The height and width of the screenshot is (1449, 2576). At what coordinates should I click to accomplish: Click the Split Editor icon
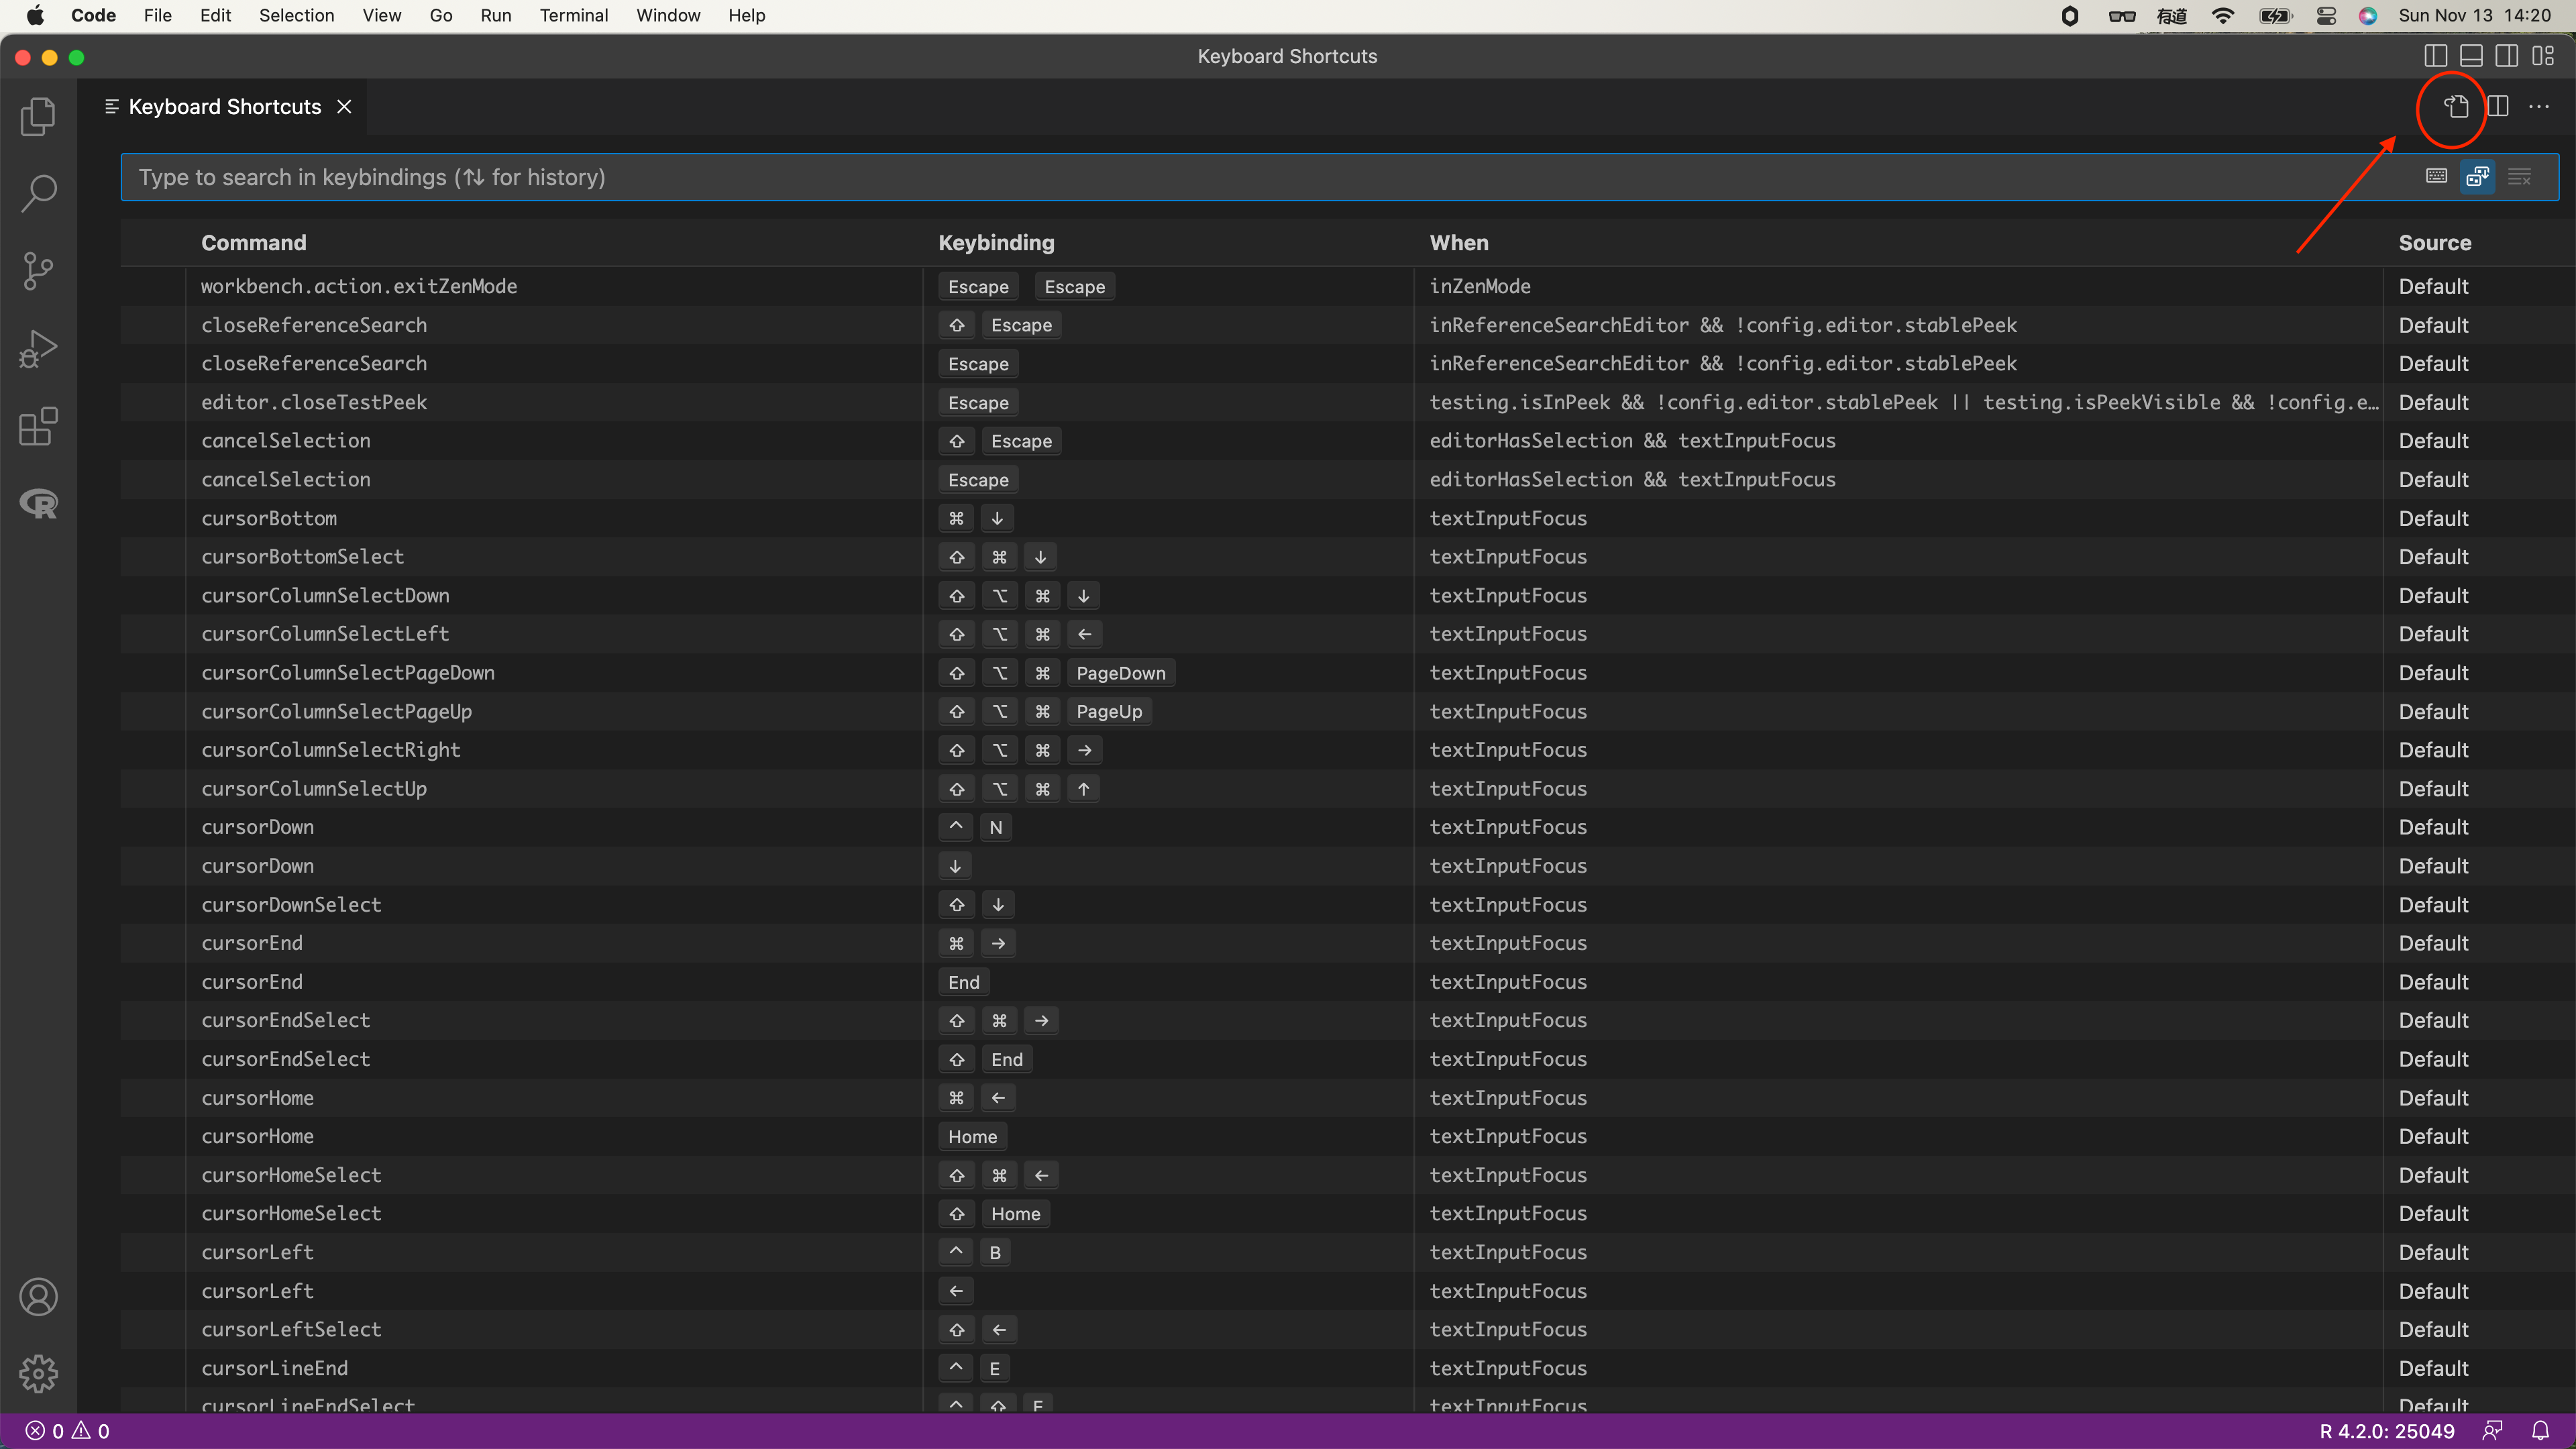[2497, 107]
